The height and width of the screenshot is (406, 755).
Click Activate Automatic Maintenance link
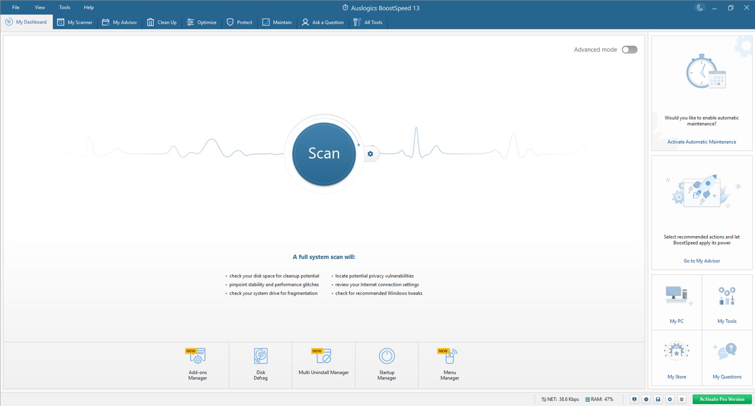(702, 142)
